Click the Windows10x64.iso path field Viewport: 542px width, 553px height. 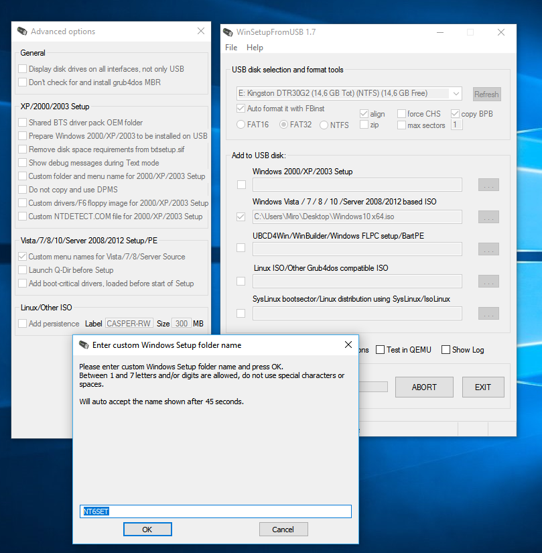pos(357,217)
